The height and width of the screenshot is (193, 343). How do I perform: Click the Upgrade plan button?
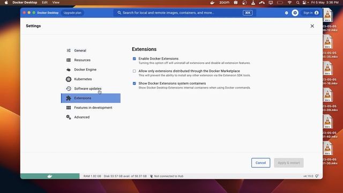(72, 13)
